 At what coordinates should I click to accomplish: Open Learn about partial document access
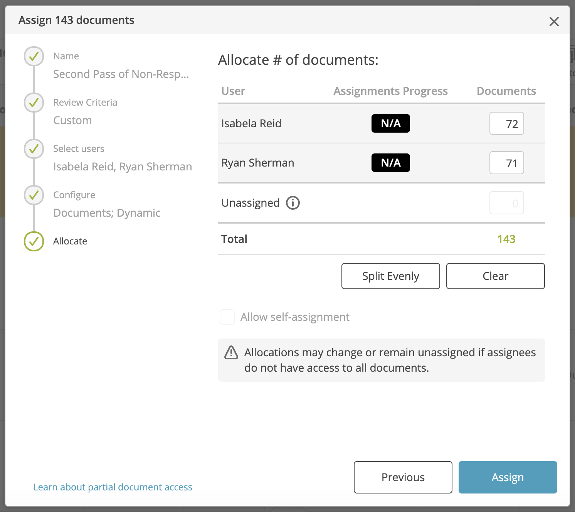point(113,487)
